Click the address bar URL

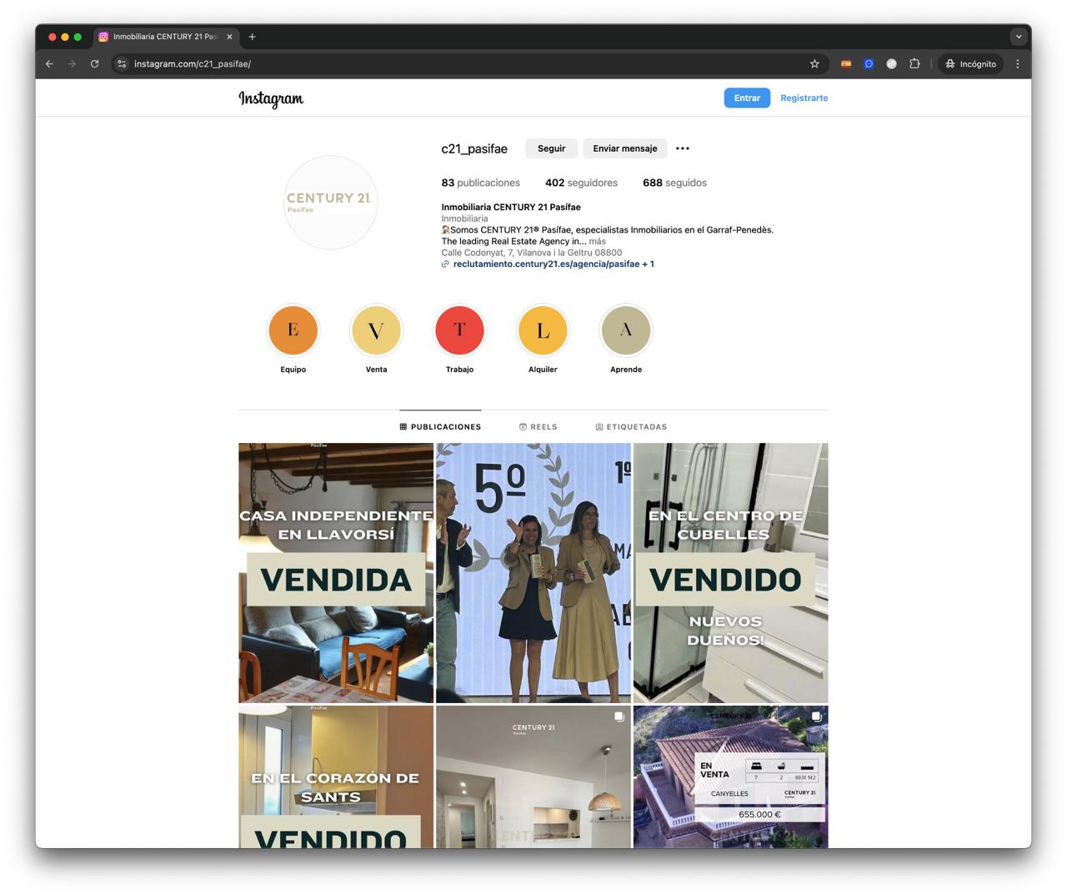193,64
